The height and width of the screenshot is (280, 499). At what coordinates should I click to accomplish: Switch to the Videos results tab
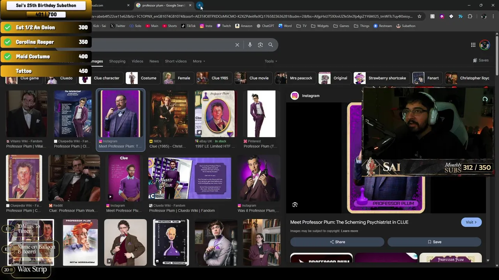point(137,61)
